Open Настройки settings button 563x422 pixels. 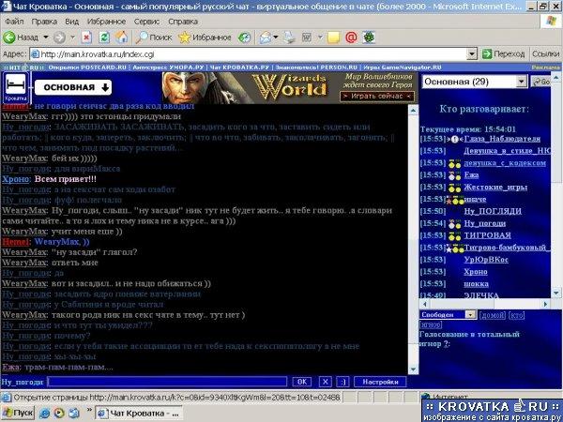[x=380, y=382]
